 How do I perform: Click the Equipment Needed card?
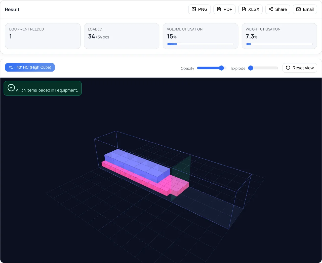(x=43, y=36)
